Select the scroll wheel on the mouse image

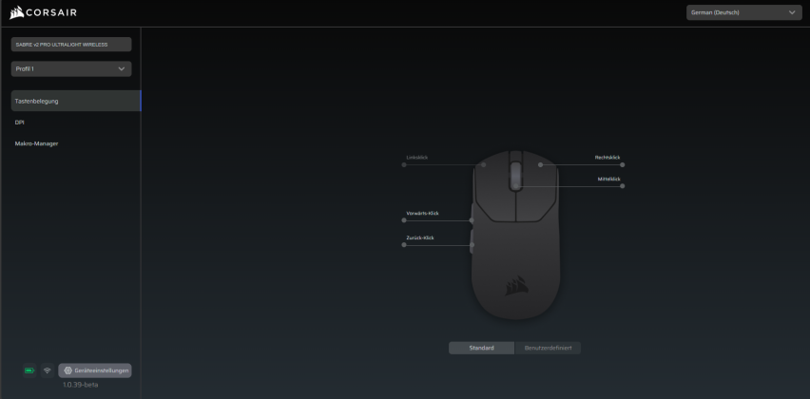pyautogui.click(x=516, y=176)
